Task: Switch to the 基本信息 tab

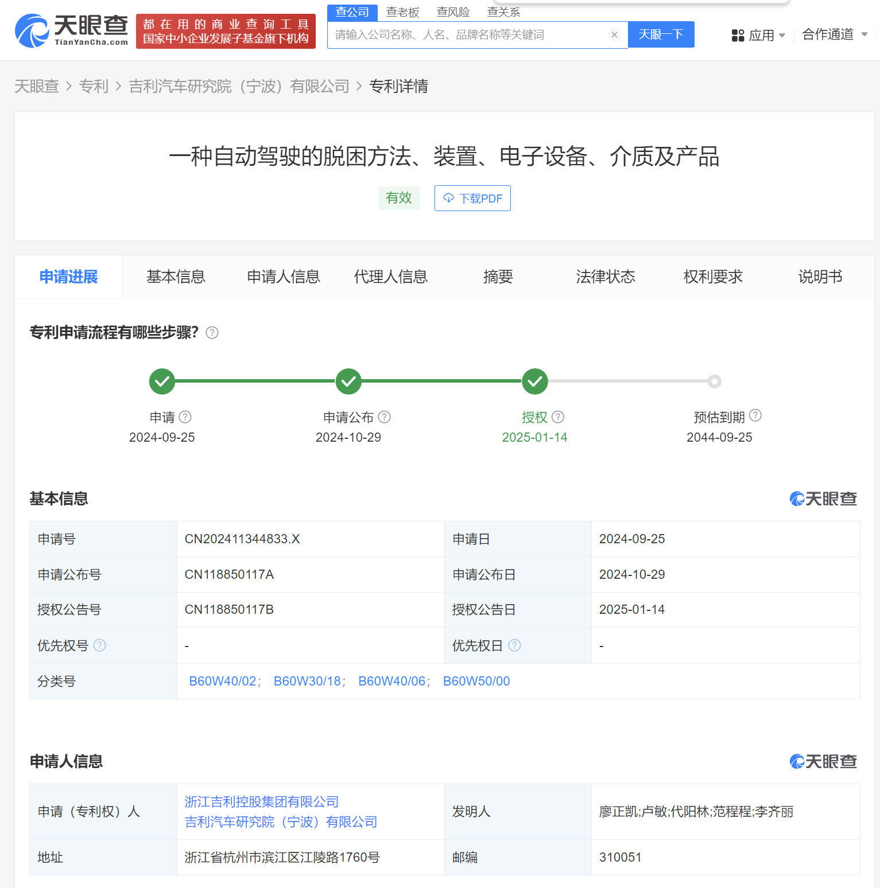Action: (x=176, y=277)
